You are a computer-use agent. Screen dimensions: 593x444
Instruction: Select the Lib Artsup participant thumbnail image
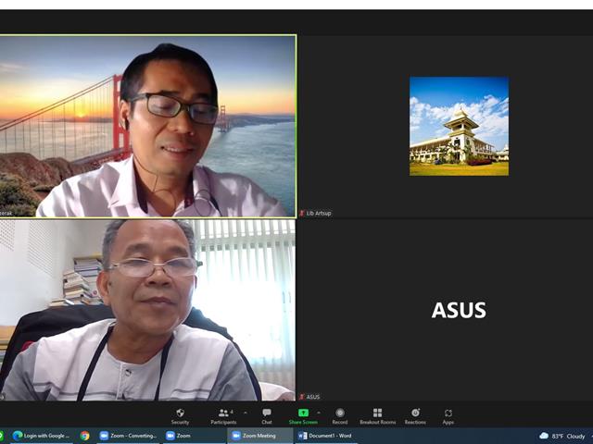tap(459, 126)
